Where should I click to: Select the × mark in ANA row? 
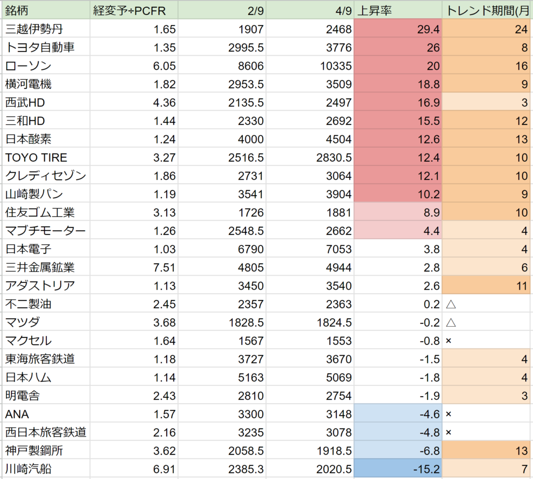click(x=448, y=414)
